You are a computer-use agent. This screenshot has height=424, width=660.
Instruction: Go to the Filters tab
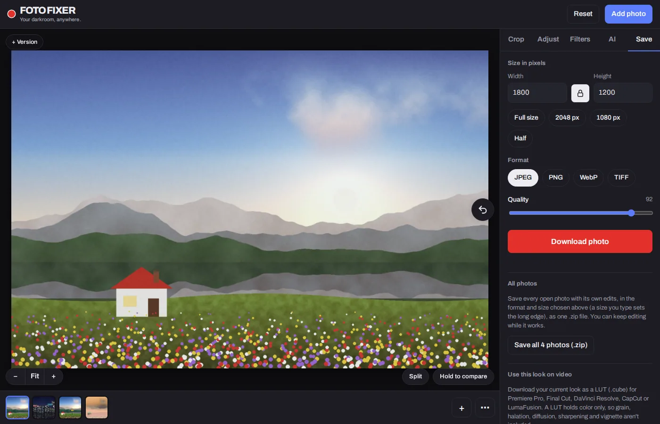pyautogui.click(x=580, y=39)
